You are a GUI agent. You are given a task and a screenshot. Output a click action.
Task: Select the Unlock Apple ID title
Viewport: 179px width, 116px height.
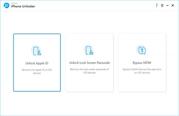[37, 63]
